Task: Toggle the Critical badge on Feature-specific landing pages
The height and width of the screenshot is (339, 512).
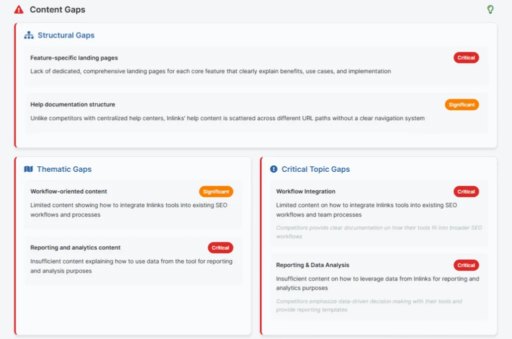Action: (x=466, y=57)
